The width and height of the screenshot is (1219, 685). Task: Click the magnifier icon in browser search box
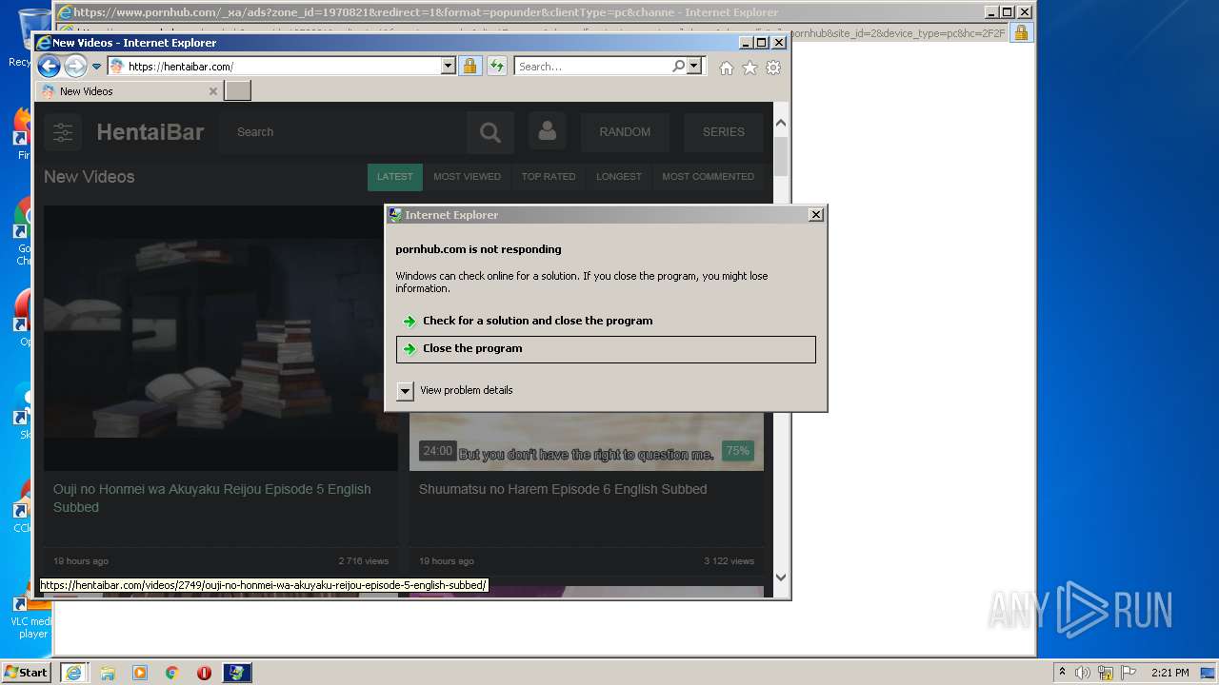[678, 67]
